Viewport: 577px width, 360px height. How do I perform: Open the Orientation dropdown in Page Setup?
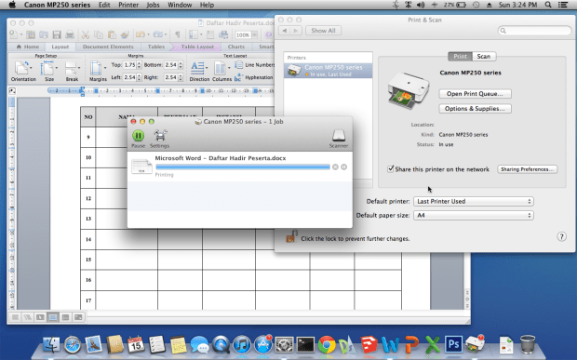tap(23, 72)
